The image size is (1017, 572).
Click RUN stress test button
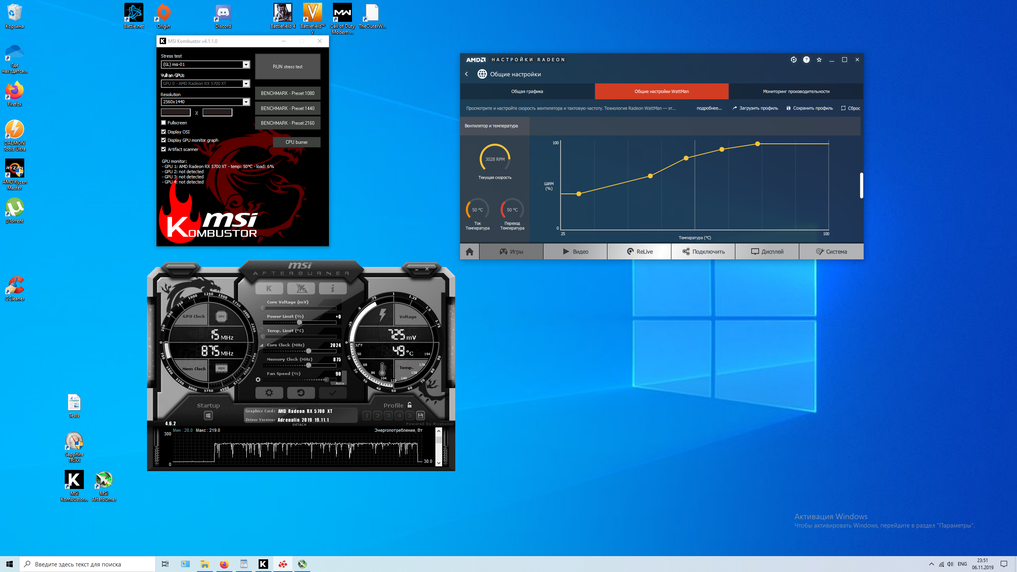pyautogui.click(x=288, y=67)
